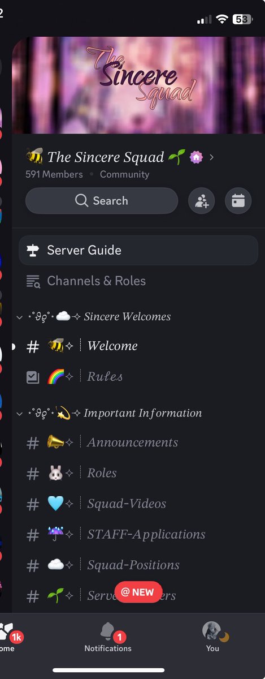Tap the magnifier icon in Search

click(81, 201)
